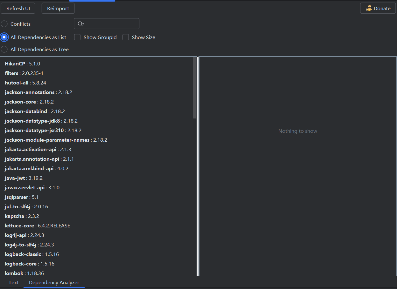Open the Donate button
The image size is (397, 289).
click(378, 8)
